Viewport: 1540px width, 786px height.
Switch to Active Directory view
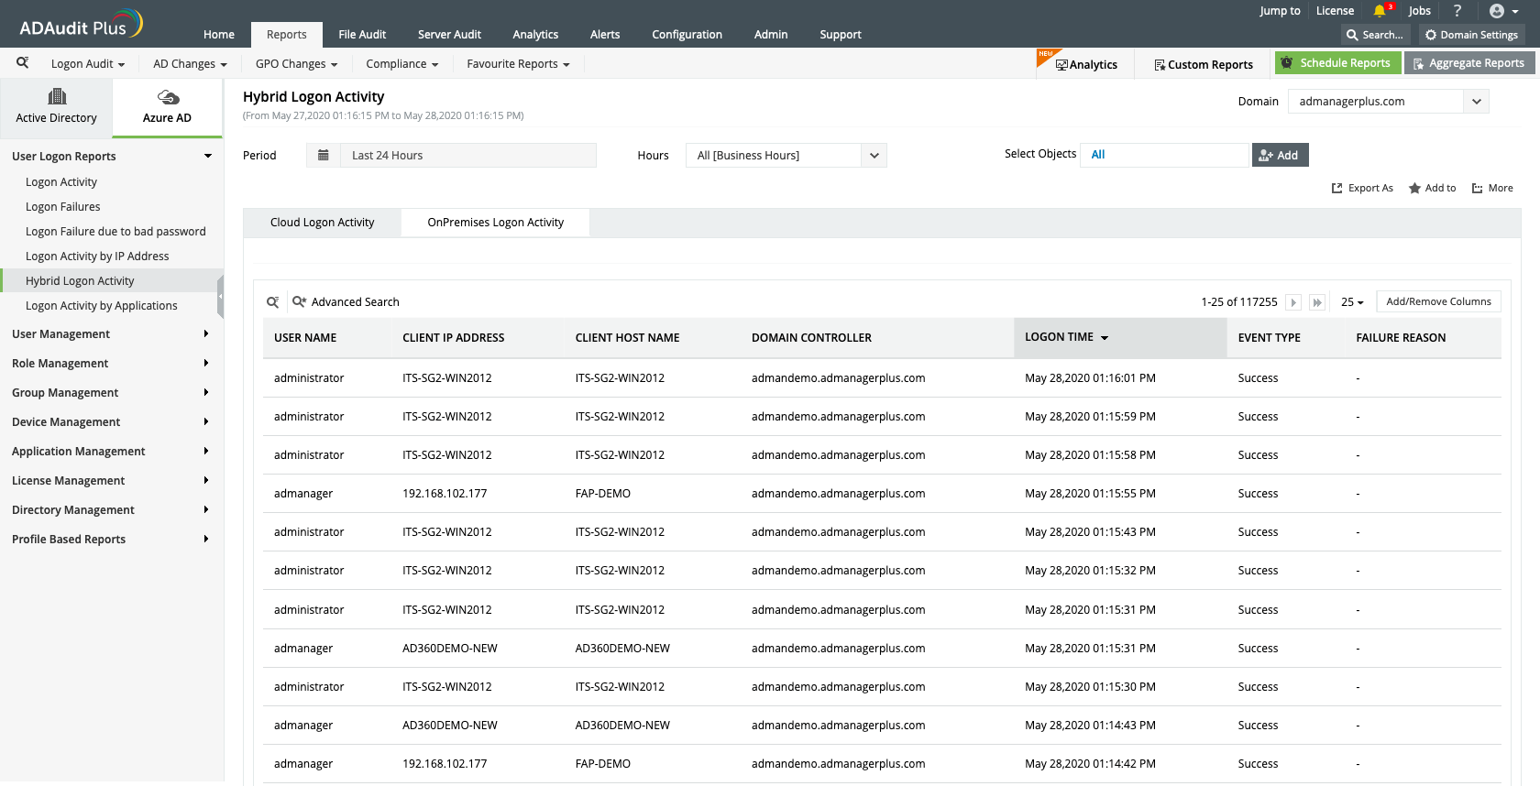coord(56,107)
